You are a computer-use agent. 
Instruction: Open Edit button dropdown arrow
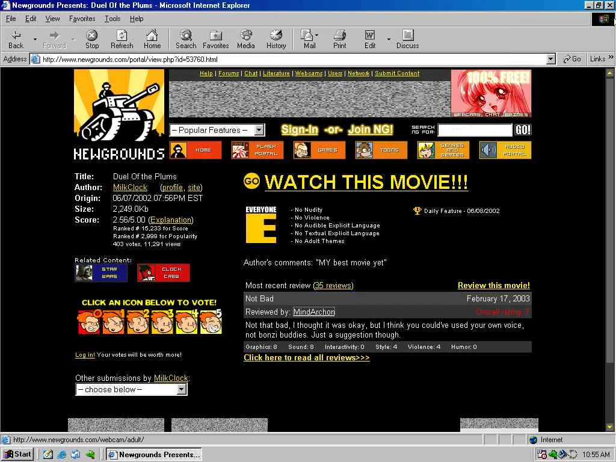pyautogui.click(x=389, y=39)
